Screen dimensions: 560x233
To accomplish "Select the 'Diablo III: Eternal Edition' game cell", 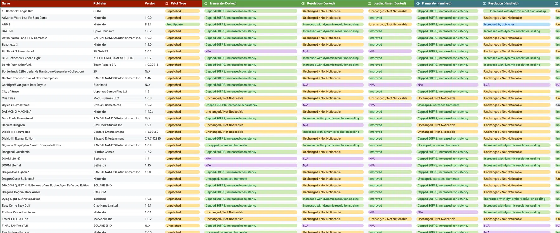I will 18,139.
